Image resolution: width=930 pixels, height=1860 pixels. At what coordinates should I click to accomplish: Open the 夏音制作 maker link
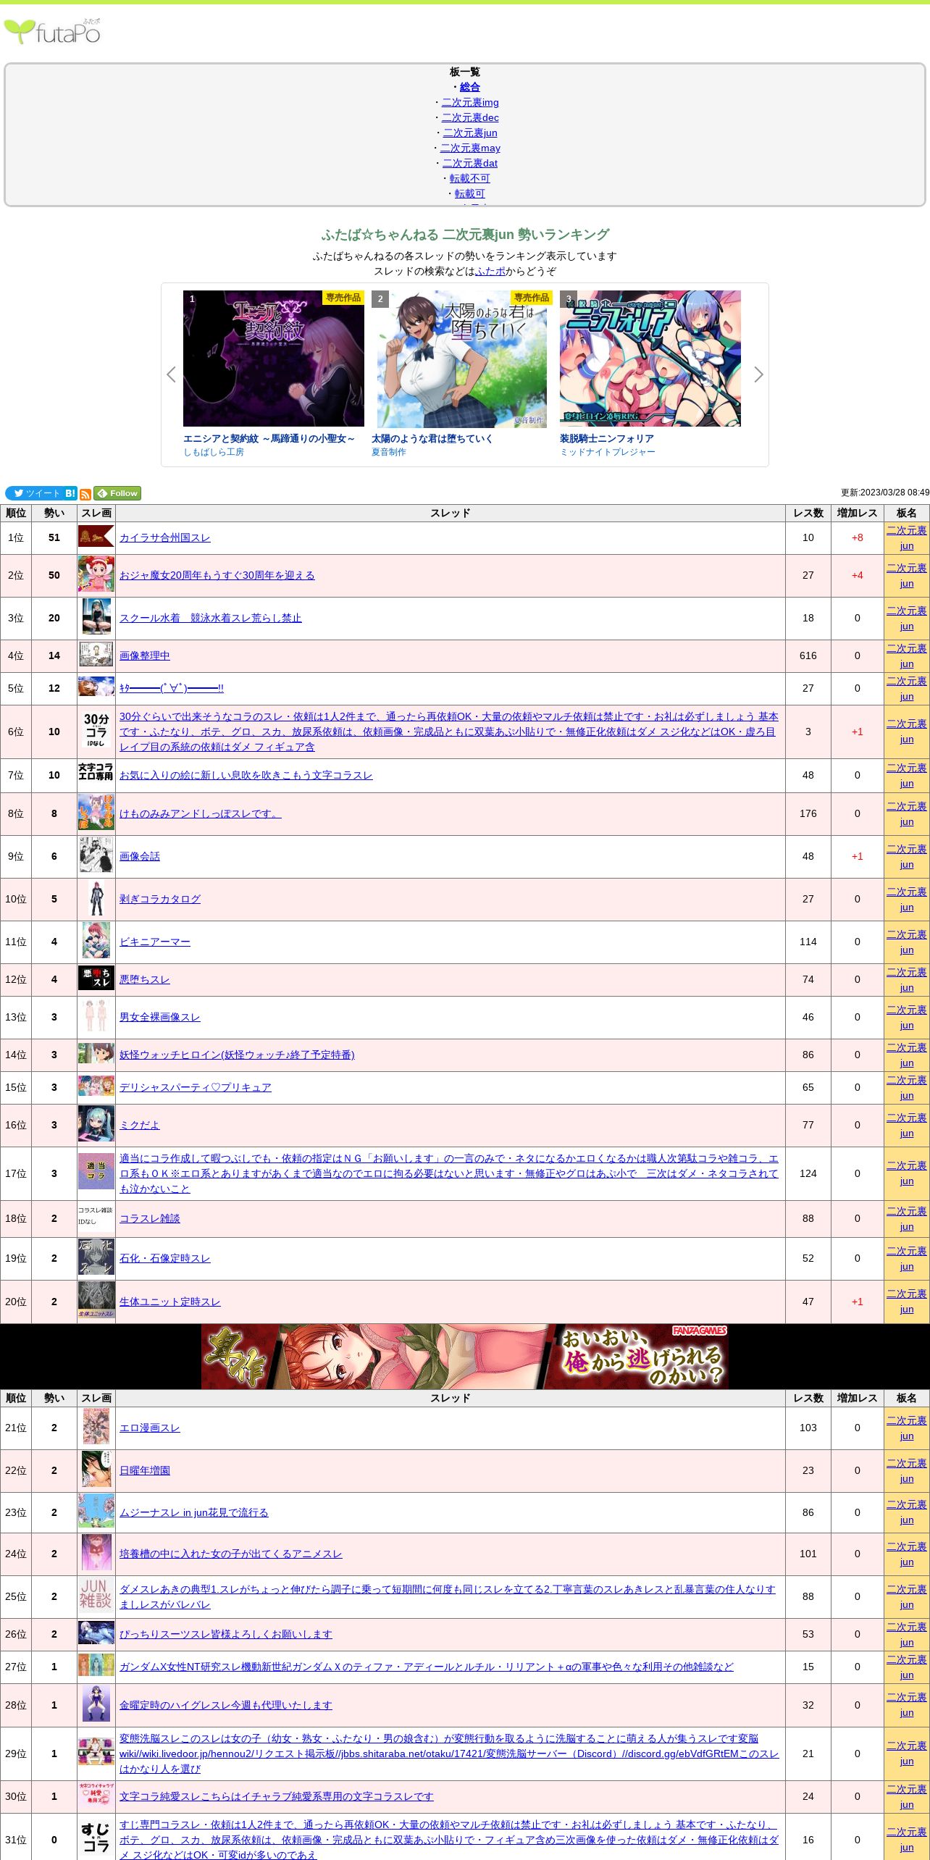point(389,452)
